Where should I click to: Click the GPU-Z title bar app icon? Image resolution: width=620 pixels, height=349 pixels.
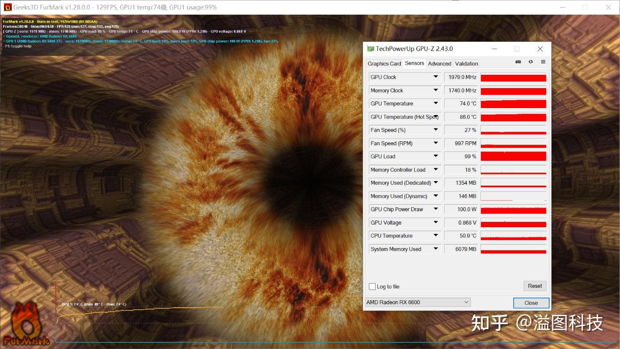[371, 49]
